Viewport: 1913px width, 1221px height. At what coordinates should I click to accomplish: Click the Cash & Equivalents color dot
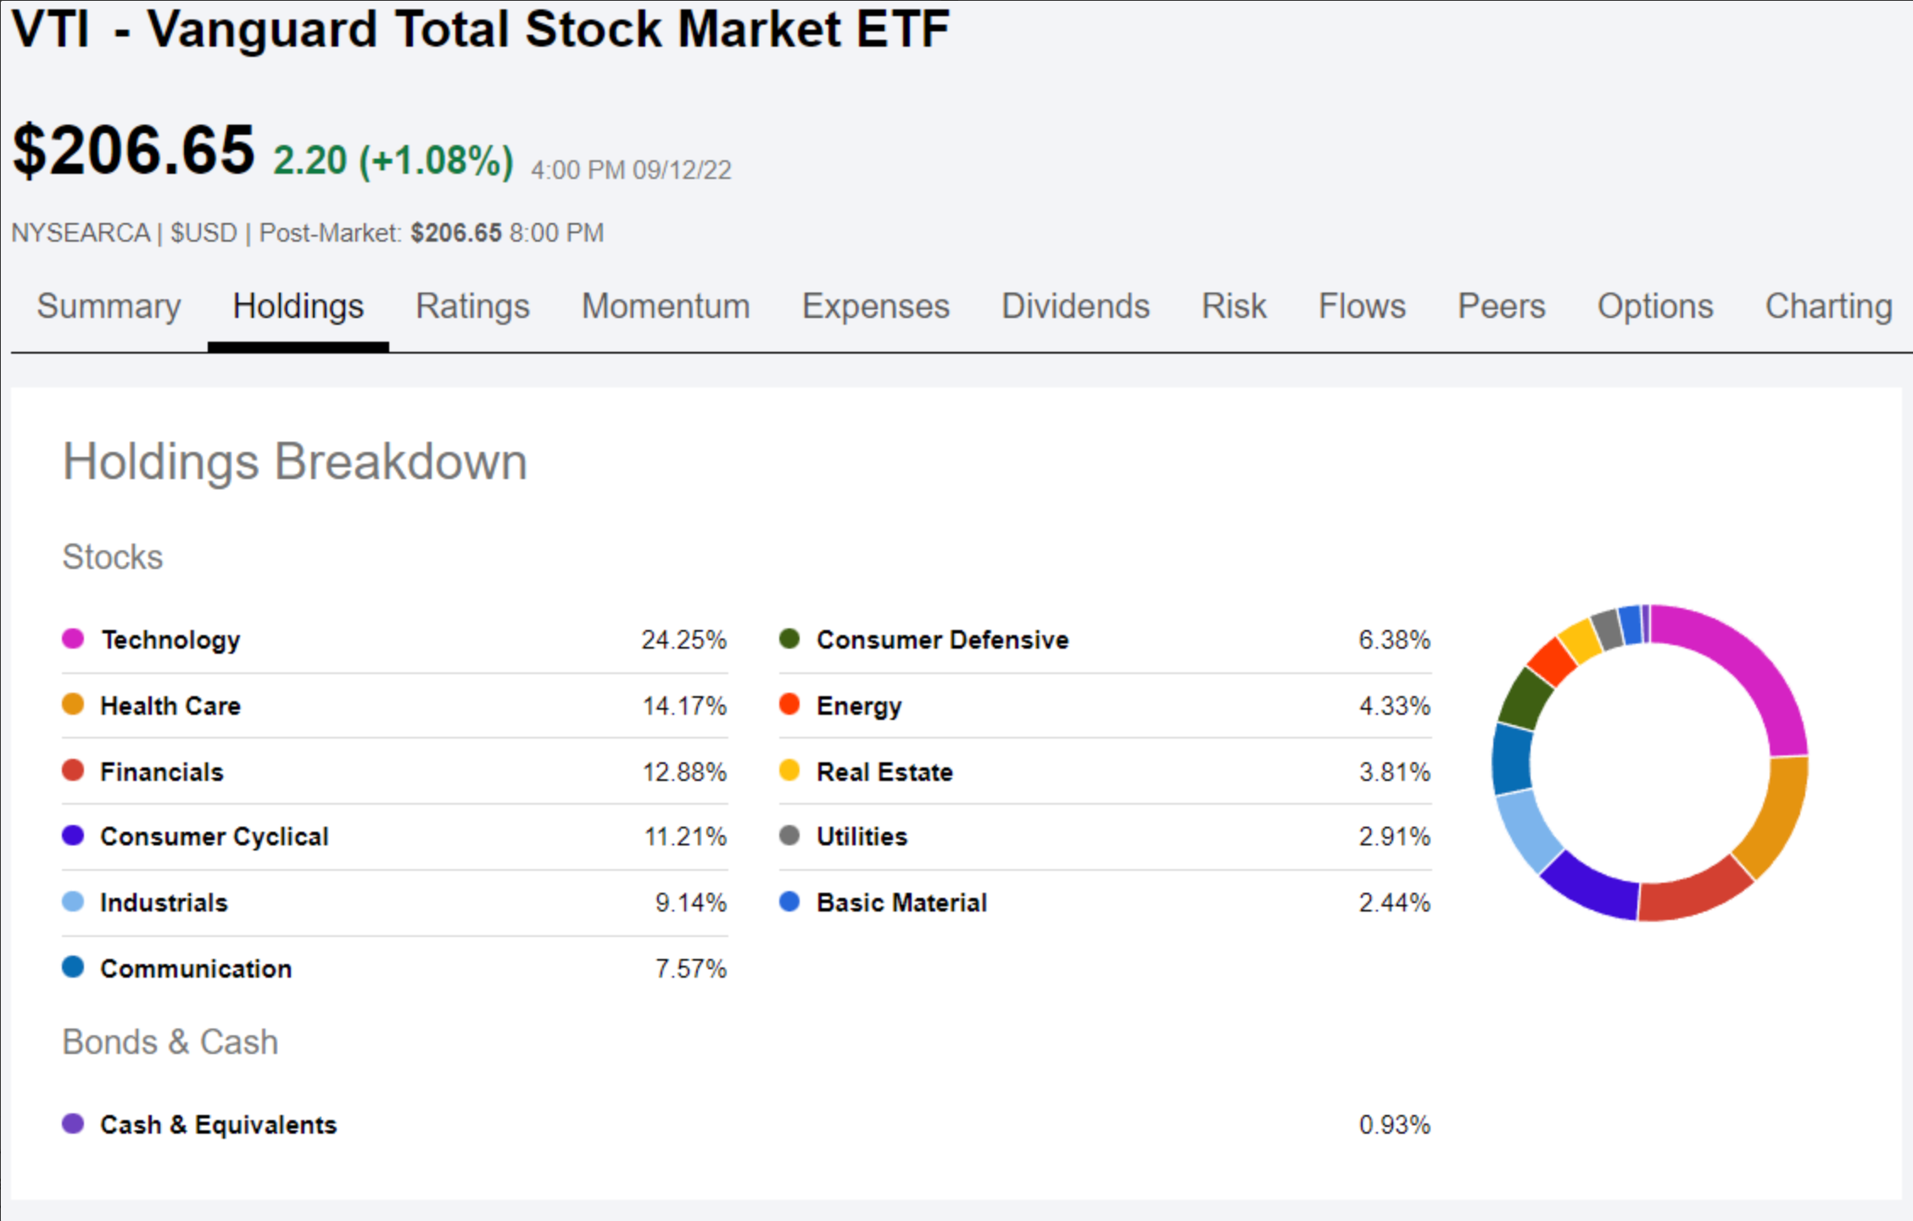[73, 1123]
